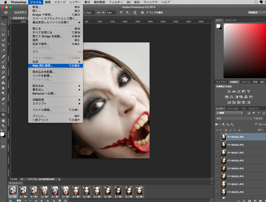Switch to the チャンネル tab

(x=233, y=108)
